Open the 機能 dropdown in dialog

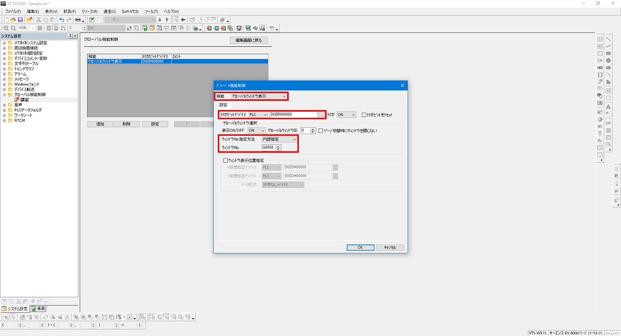(x=259, y=96)
